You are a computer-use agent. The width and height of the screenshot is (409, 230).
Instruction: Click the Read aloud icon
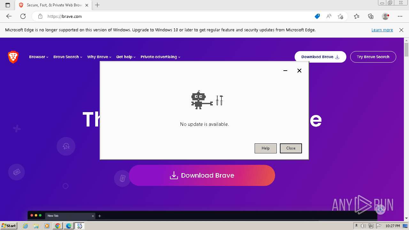(328, 16)
